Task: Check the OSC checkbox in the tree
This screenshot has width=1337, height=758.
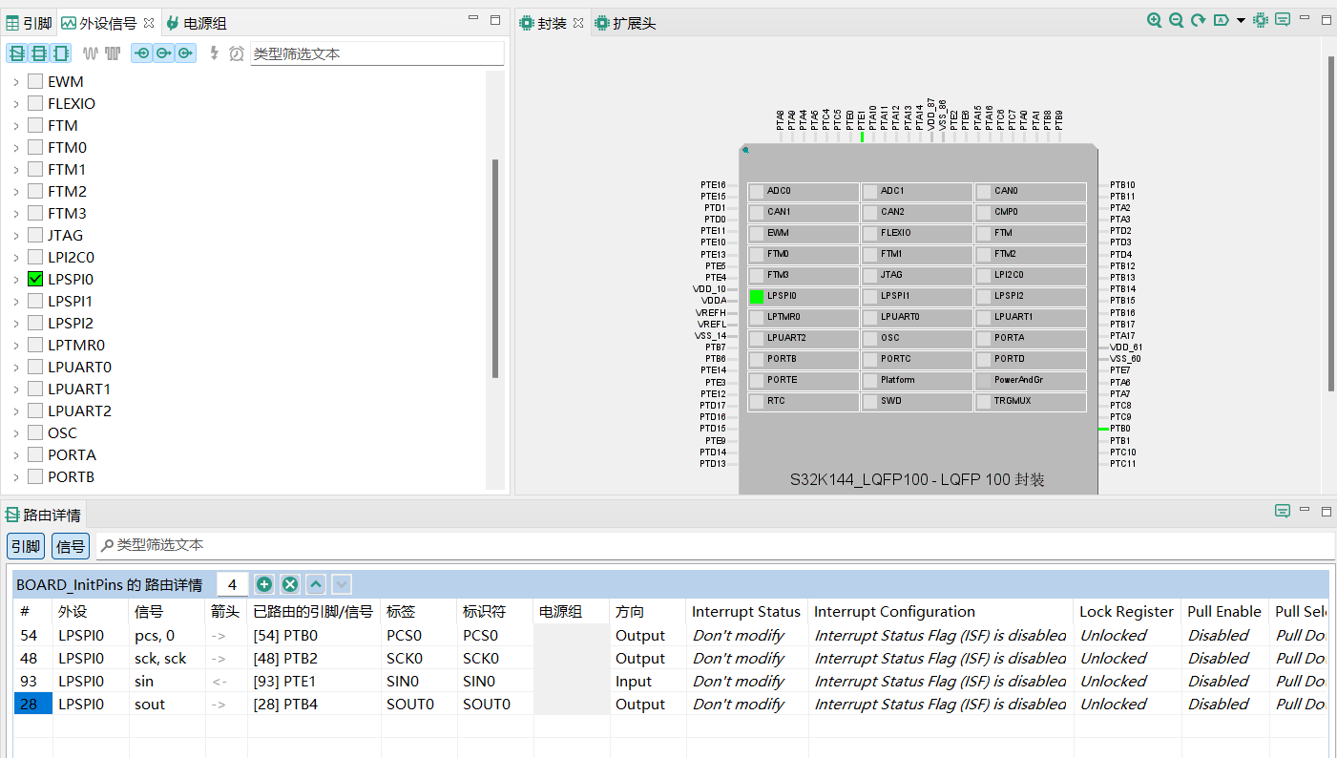Action: pos(35,432)
